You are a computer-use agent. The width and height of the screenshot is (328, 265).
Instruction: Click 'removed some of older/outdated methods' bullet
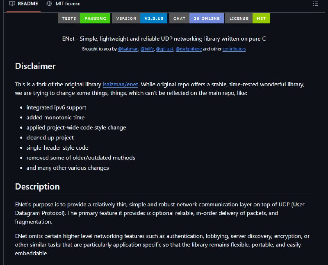(x=81, y=158)
